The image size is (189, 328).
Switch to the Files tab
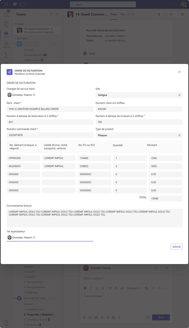point(122,14)
